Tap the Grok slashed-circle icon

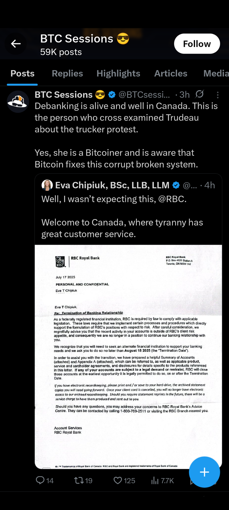pos(199,94)
